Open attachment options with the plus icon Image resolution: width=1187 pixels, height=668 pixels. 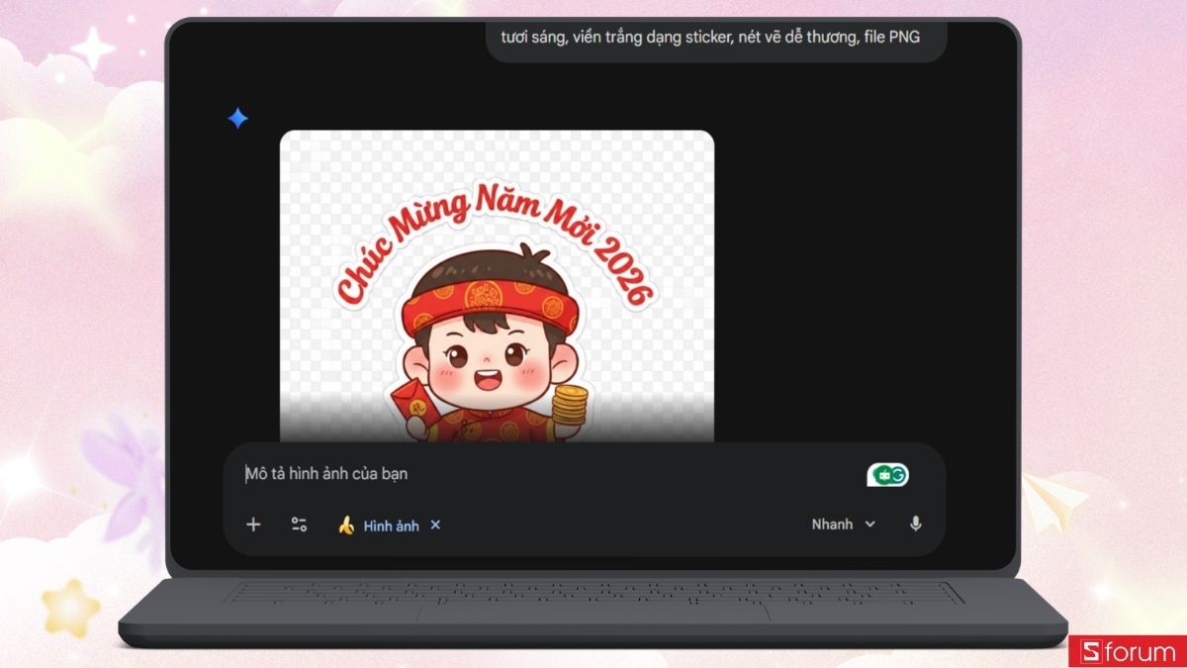click(253, 525)
